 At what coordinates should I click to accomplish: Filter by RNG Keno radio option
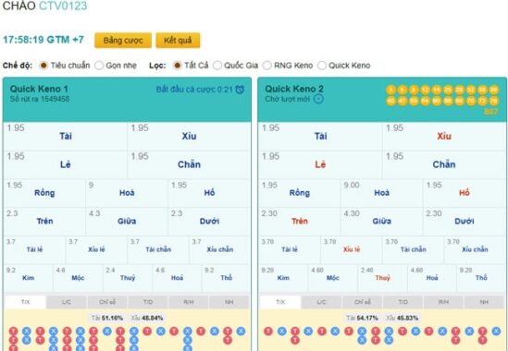click(267, 66)
